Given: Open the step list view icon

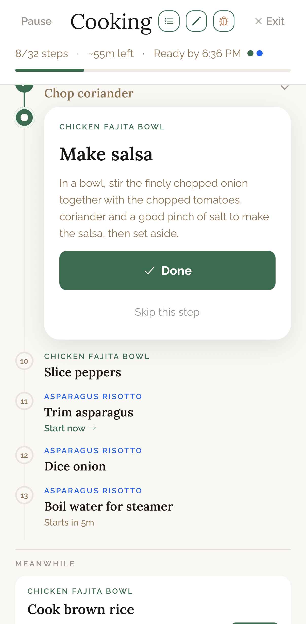Looking at the screenshot, I should coord(169,21).
